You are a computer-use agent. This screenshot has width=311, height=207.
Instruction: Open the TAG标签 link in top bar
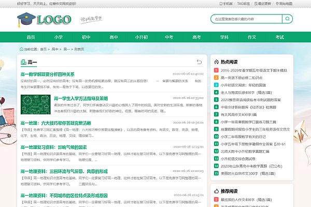(244, 3)
